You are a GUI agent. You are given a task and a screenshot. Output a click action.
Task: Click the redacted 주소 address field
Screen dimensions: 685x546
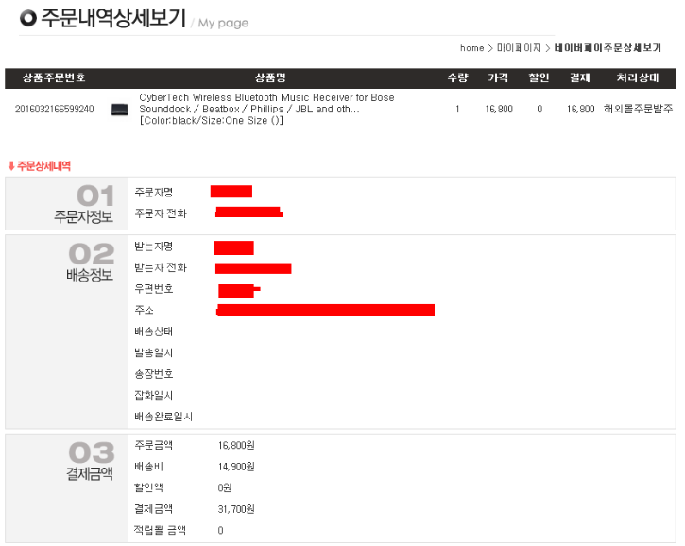pyautogui.click(x=325, y=310)
